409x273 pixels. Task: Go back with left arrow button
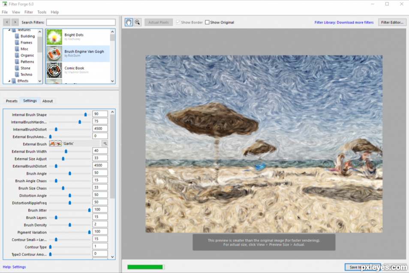pyautogui.click(x=7, y=22)
